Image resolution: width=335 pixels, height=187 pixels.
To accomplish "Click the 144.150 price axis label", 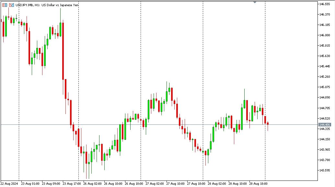I will [x=325, y=139].
